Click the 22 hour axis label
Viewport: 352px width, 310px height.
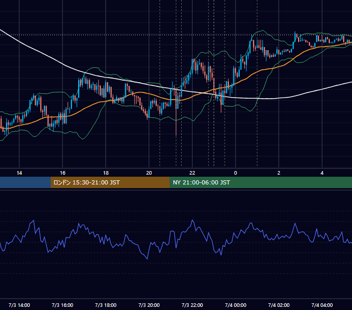coord(192,173)
